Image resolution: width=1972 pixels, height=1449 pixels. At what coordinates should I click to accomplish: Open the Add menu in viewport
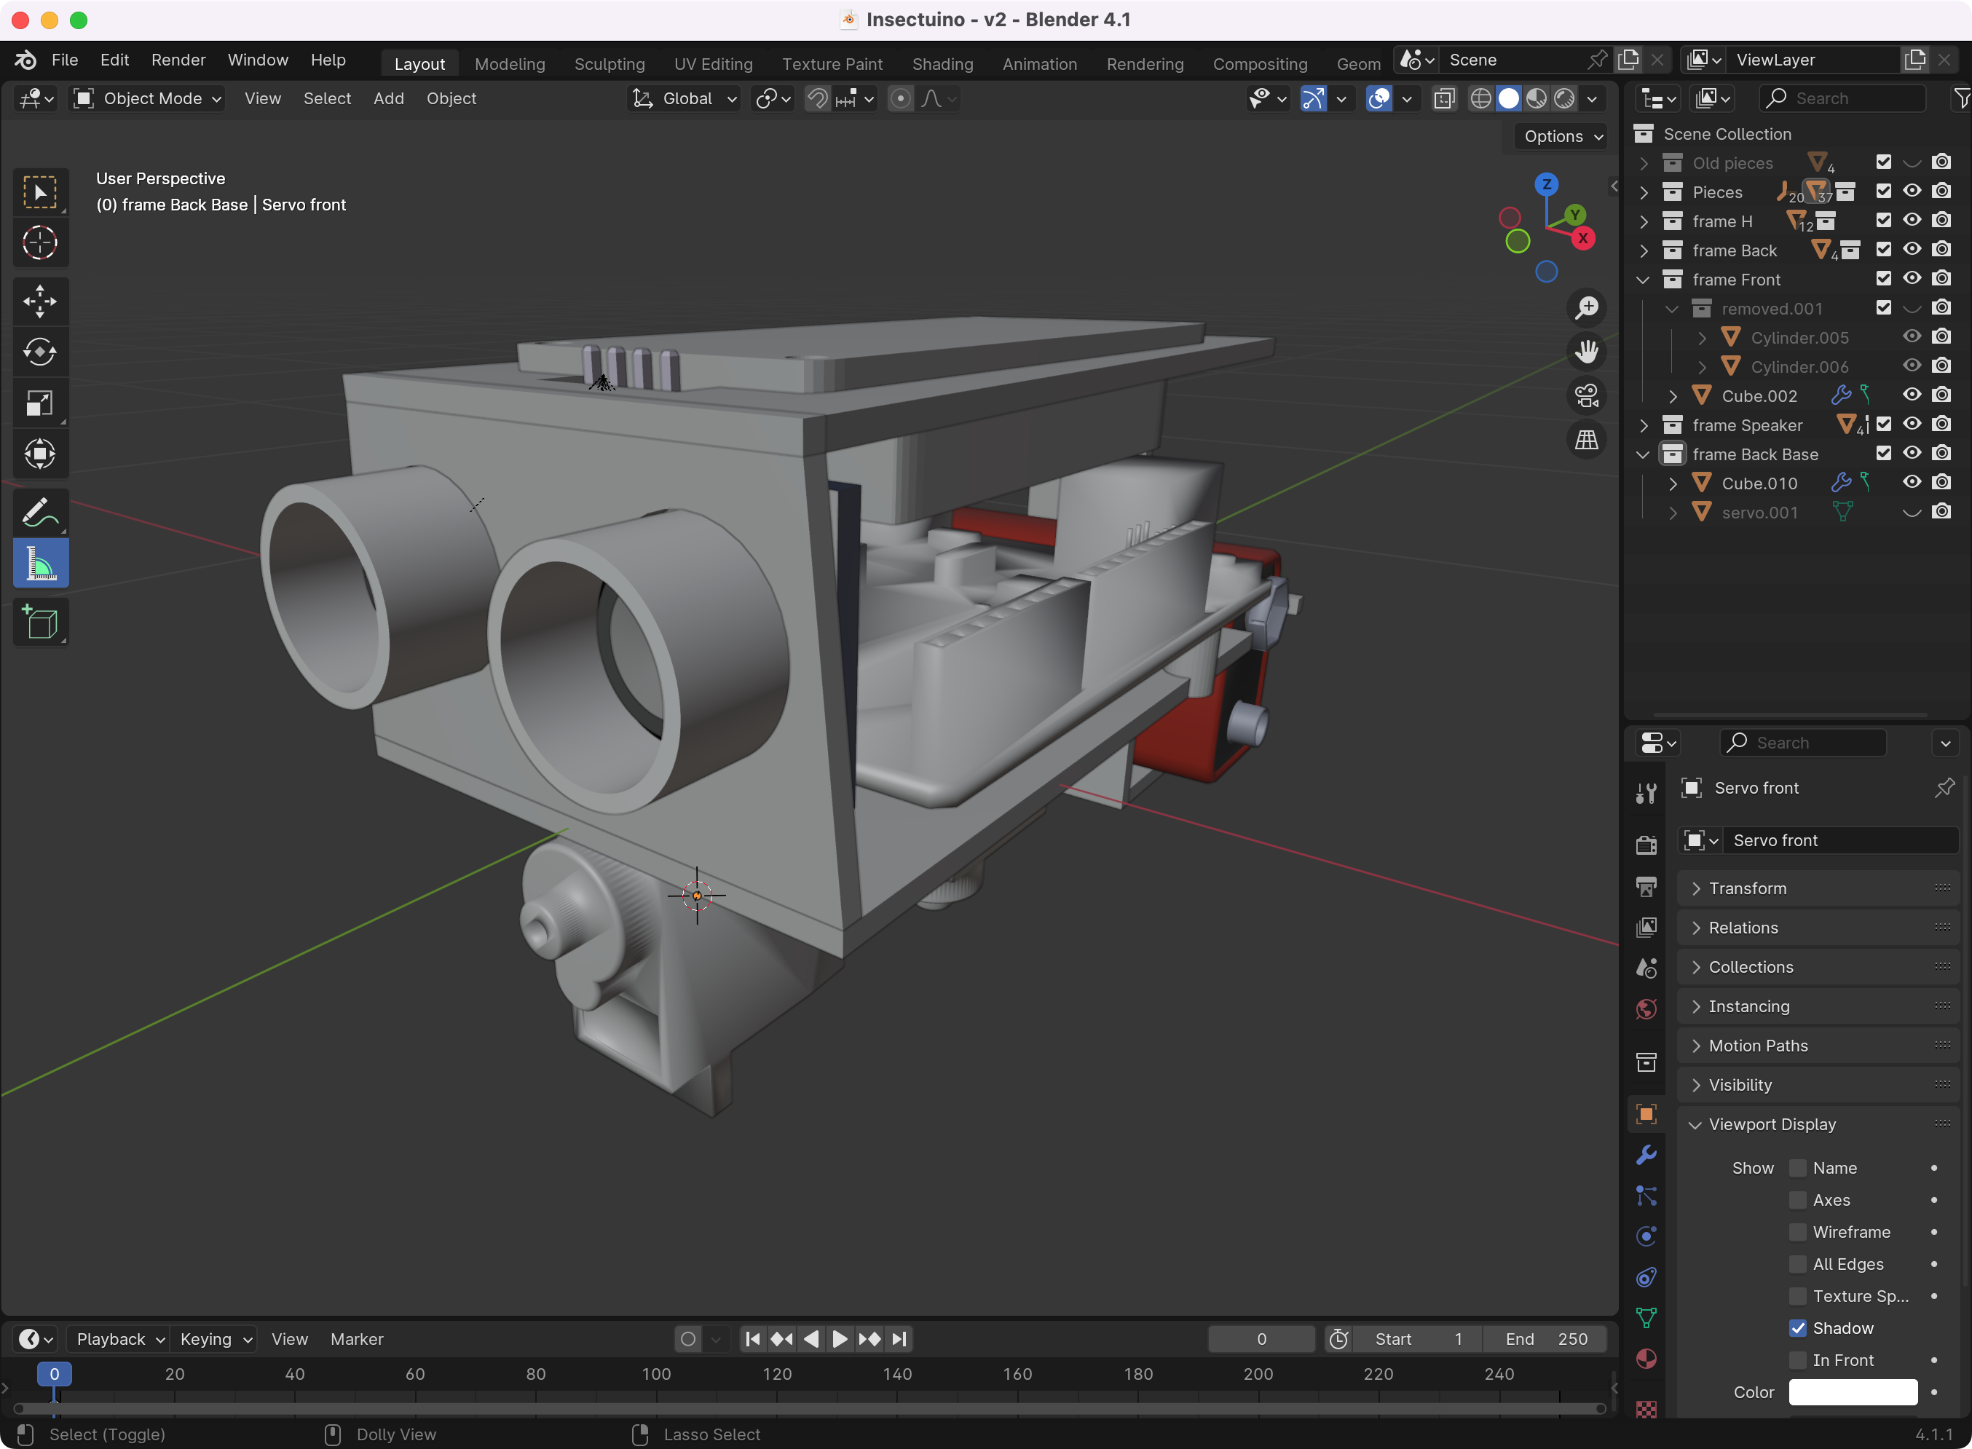click(389, 98)
